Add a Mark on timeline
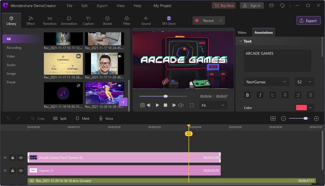This screenshot has width=325, height=186. click(83, 119)
